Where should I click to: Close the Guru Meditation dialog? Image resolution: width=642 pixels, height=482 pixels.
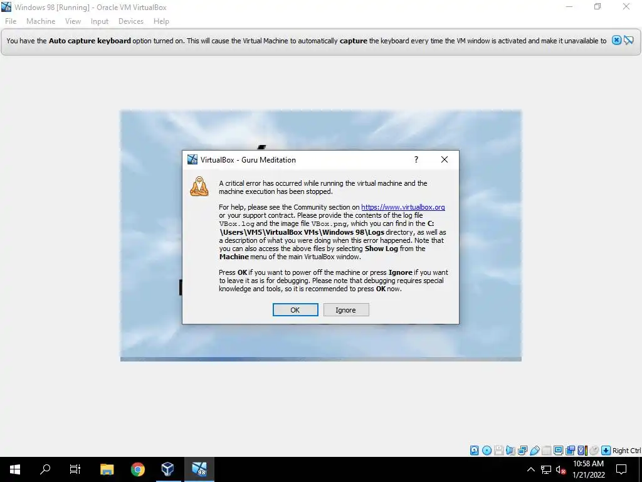(x=445, y=159)
